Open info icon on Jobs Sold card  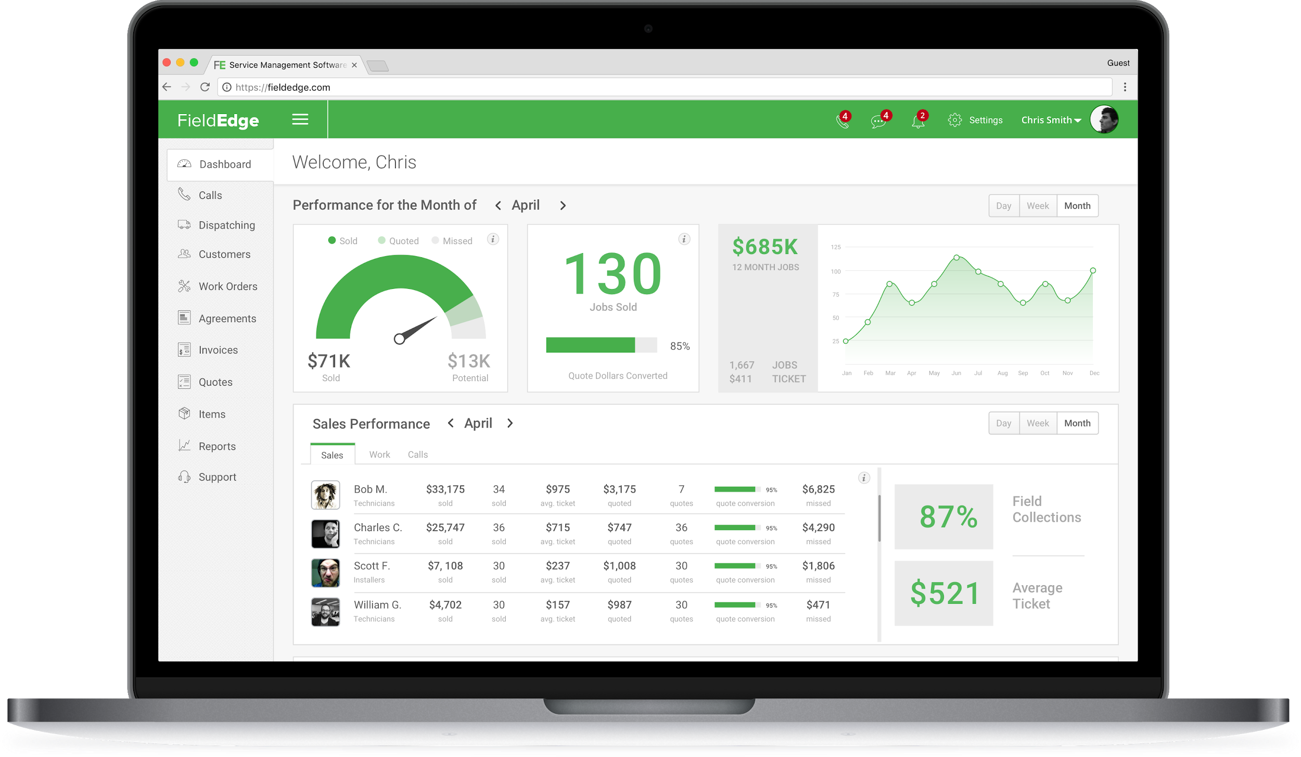pyautogui.click(x=684, y=239)
